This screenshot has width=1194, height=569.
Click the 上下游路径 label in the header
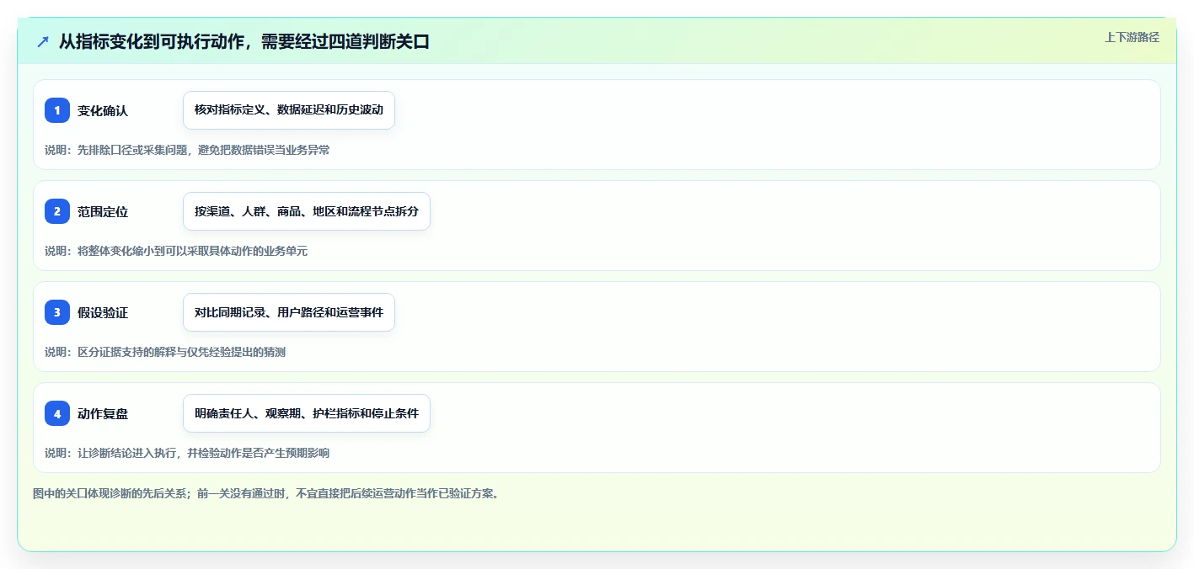tap(1132, 37)
